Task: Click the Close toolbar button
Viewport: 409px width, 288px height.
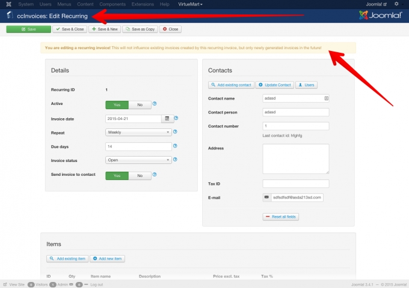Action: pyautogui.click(x=170, y=29)
